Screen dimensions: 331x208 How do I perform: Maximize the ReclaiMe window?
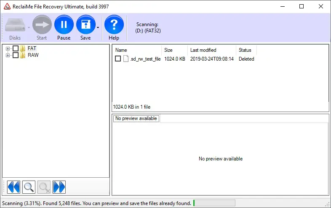[302, 6]
